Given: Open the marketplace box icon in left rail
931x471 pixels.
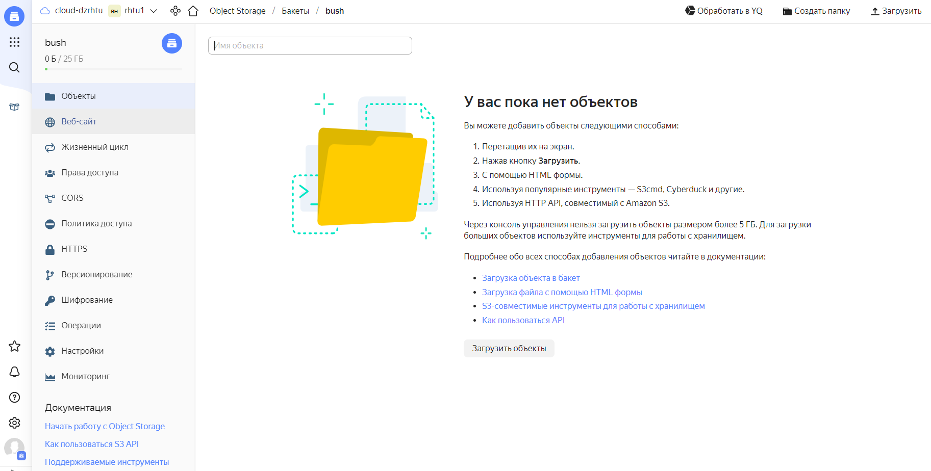Looking at the screenshot, I should click(x=14, y=107).
